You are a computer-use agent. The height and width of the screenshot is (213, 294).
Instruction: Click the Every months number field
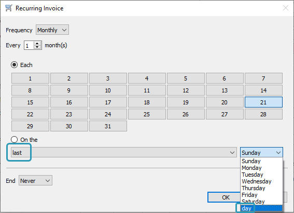(x=29, y=45)
